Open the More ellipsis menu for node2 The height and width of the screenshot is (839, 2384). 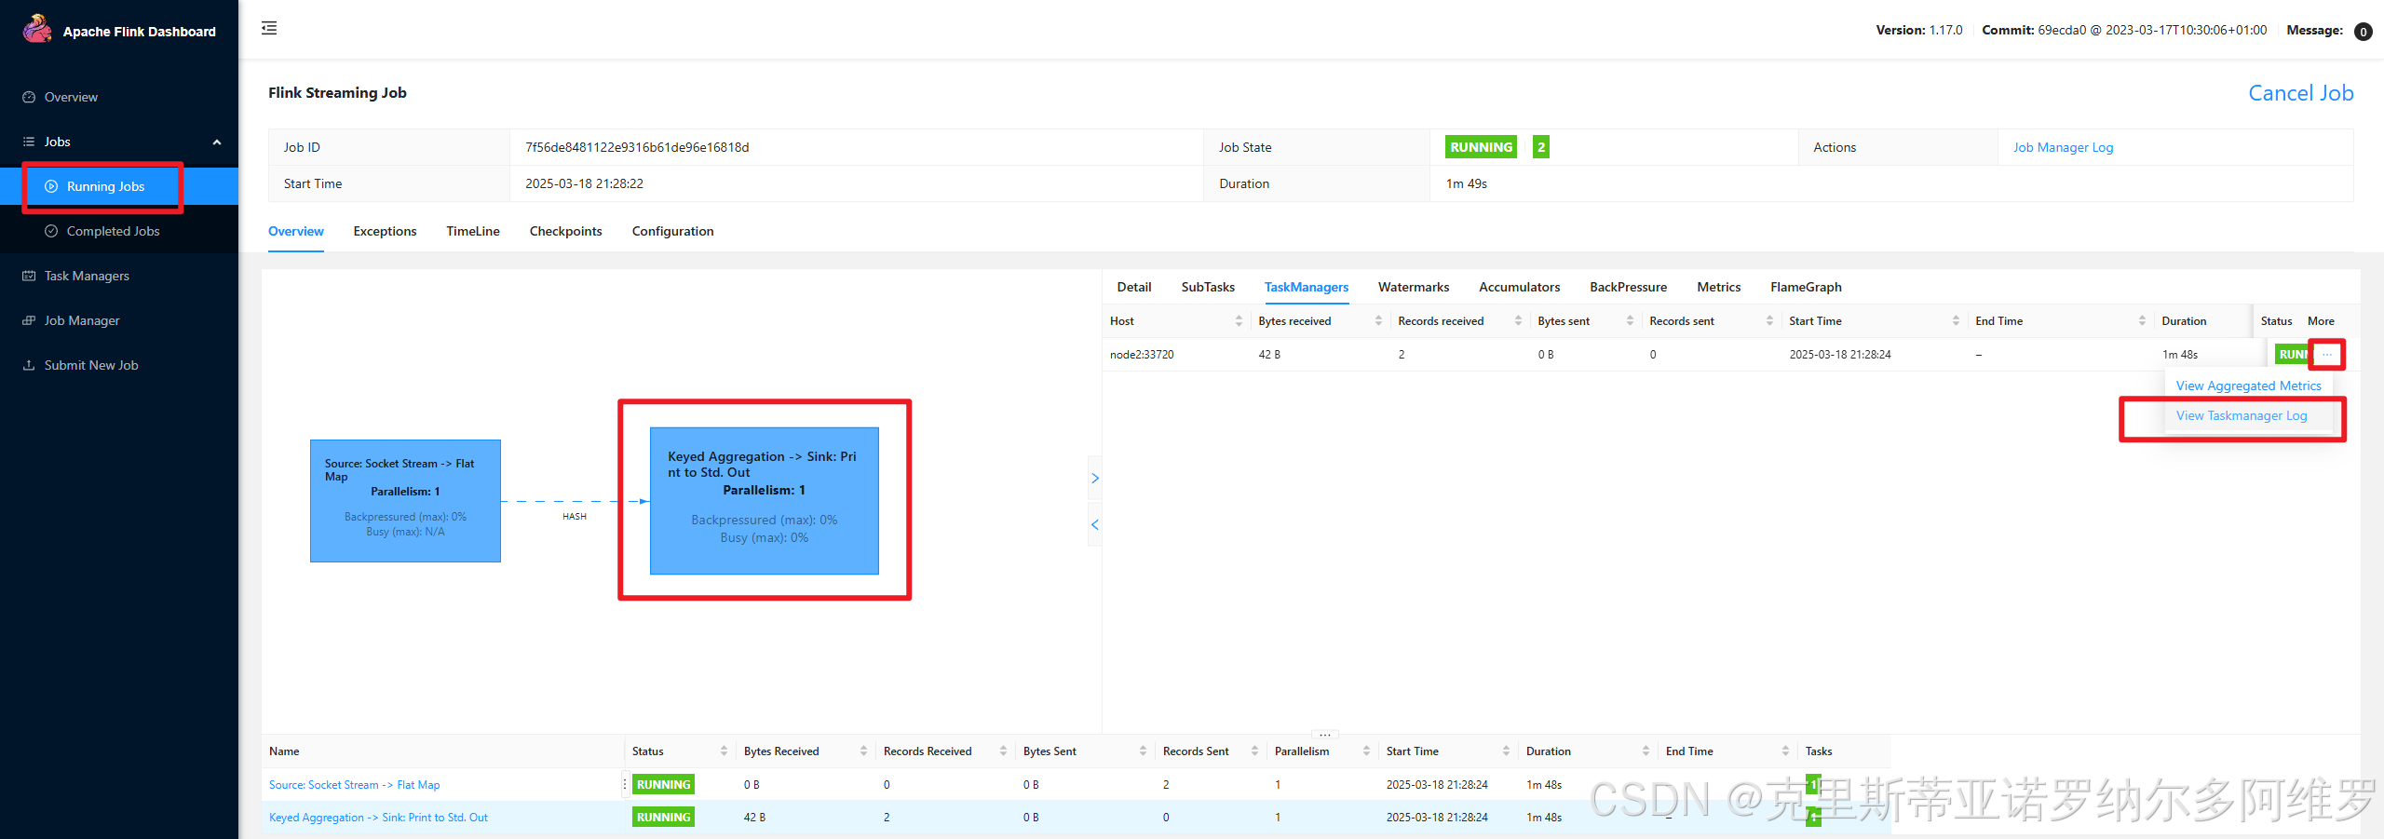[2326, 355]
